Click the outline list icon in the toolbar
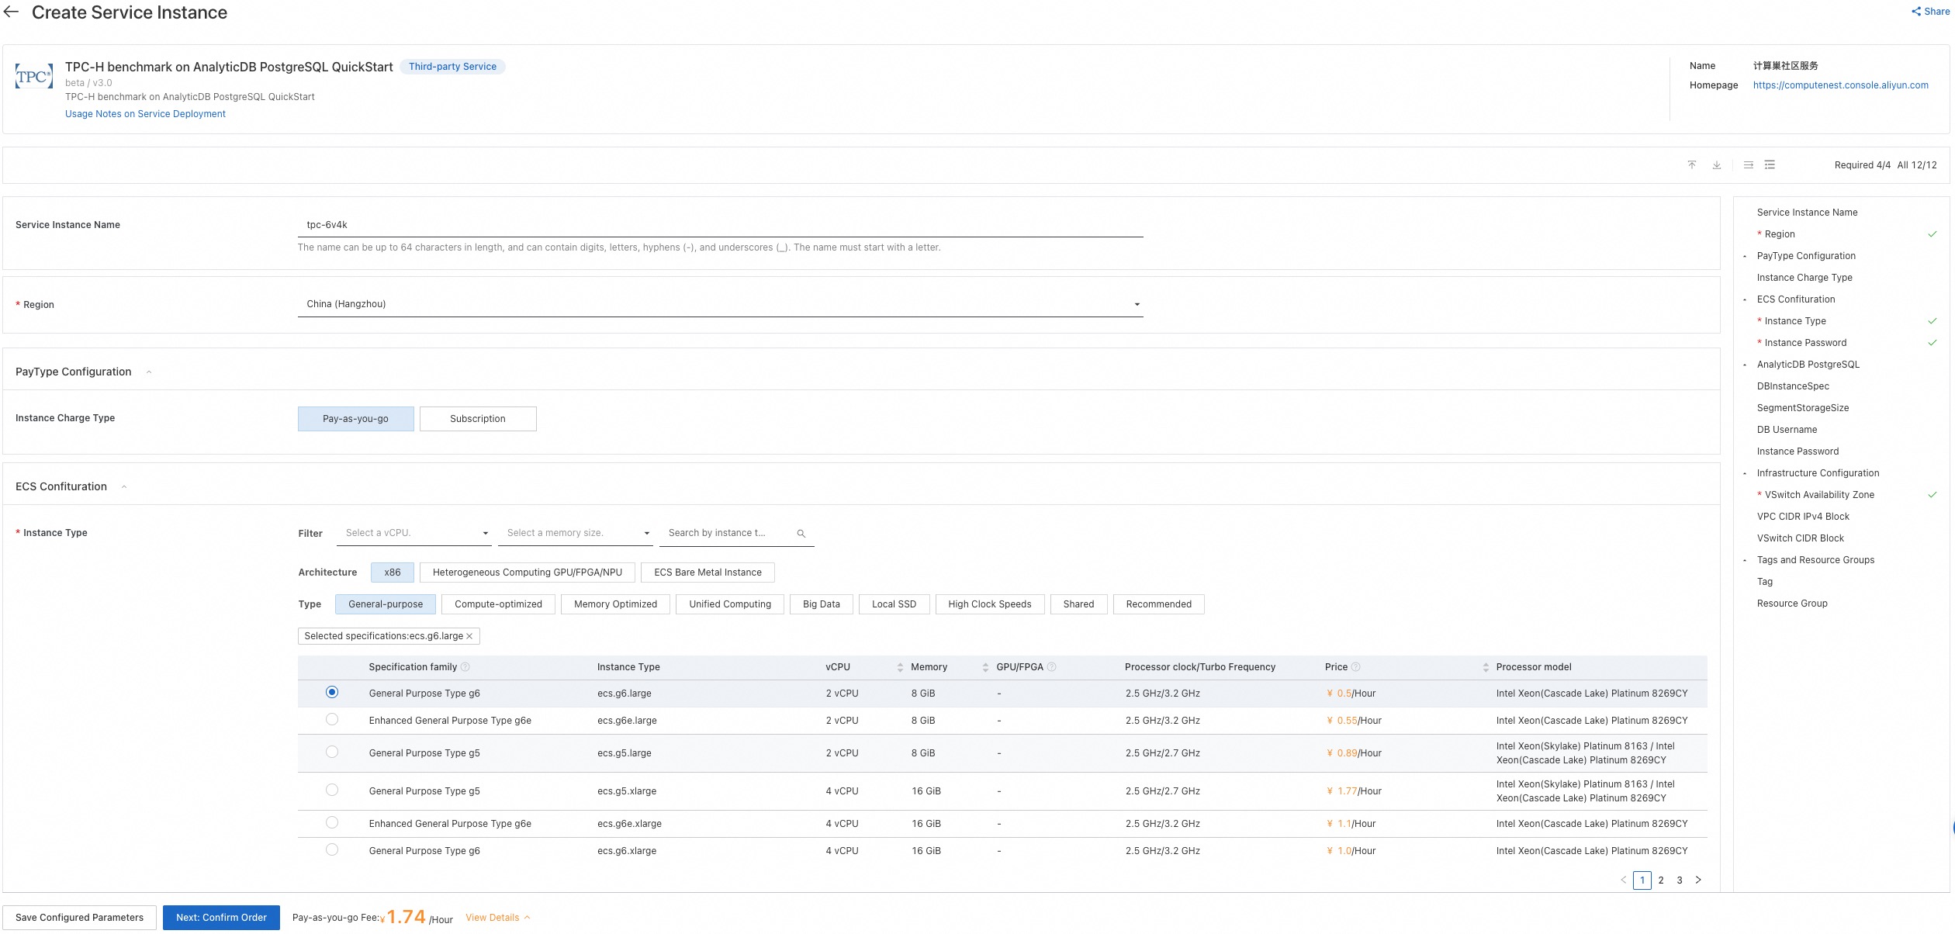Screen dimensions: 1955x934 (1770, 165)
